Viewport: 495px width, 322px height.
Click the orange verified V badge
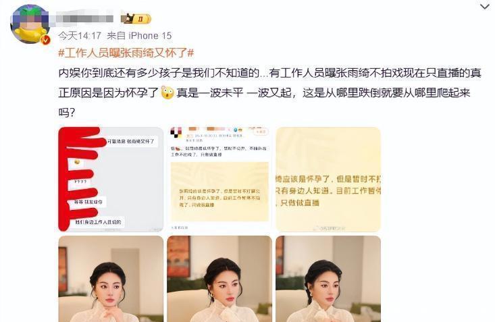coord(45,40)
